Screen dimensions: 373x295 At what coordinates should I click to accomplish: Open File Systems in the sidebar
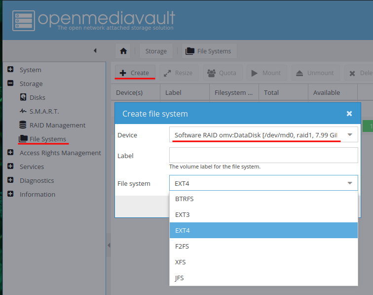(x=47, y=139)
